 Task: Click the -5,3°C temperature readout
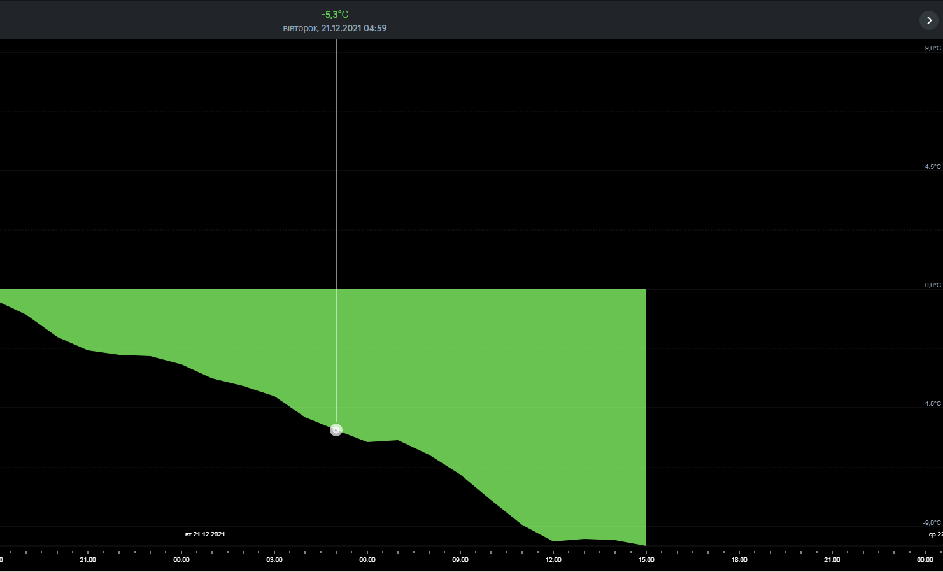click(335, 14)
